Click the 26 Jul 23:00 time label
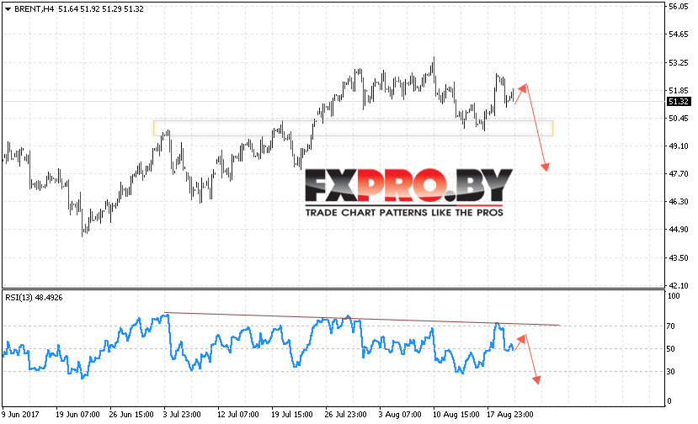 (346, 414)
